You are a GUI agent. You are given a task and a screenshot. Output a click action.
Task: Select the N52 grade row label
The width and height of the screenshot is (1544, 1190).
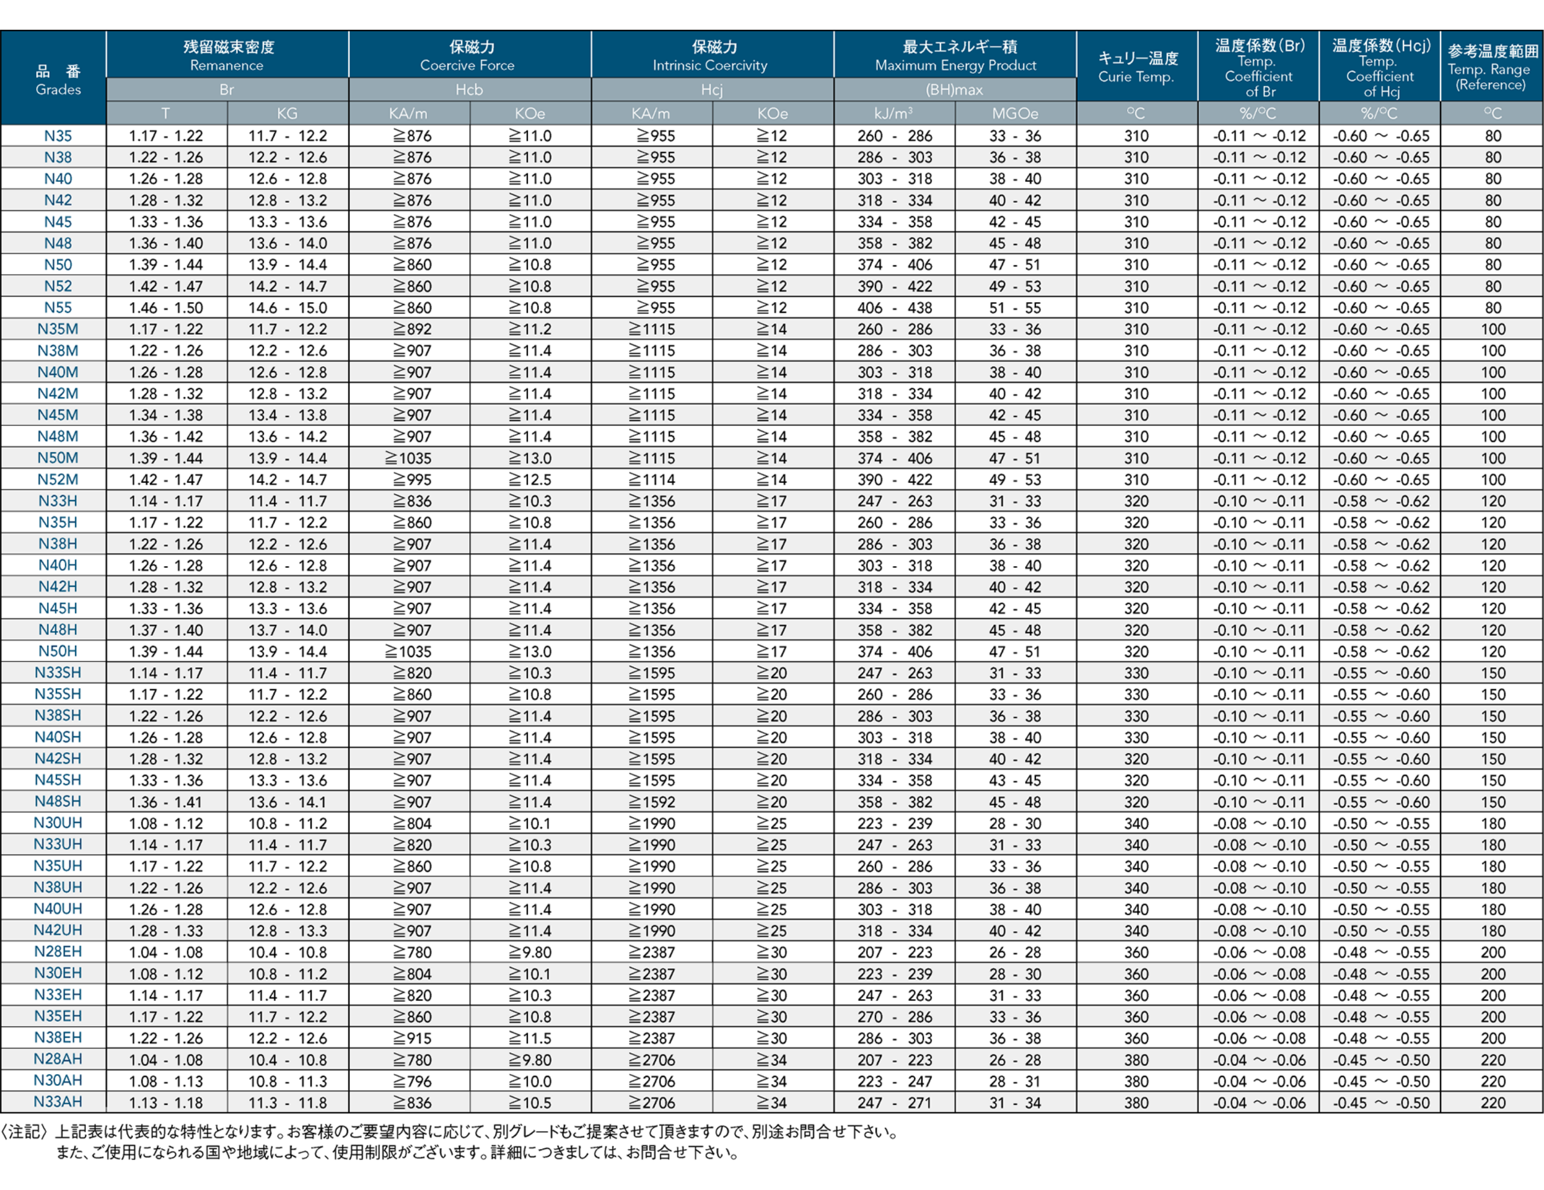tap(58, 287)
